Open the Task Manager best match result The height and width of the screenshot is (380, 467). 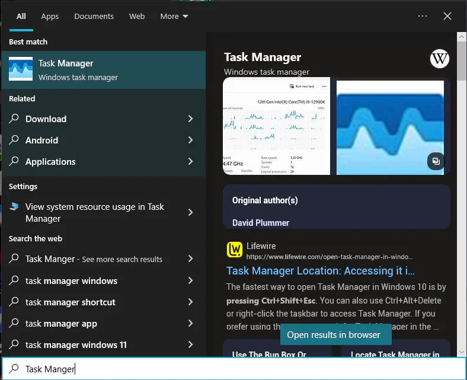coord(104,70)
